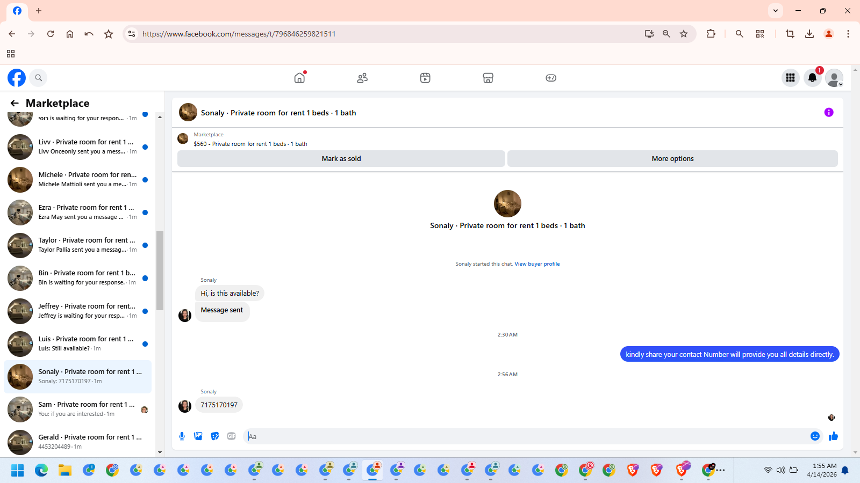Open the browser three-dot menu
860x483 pixels.
[x=848, y=34]
